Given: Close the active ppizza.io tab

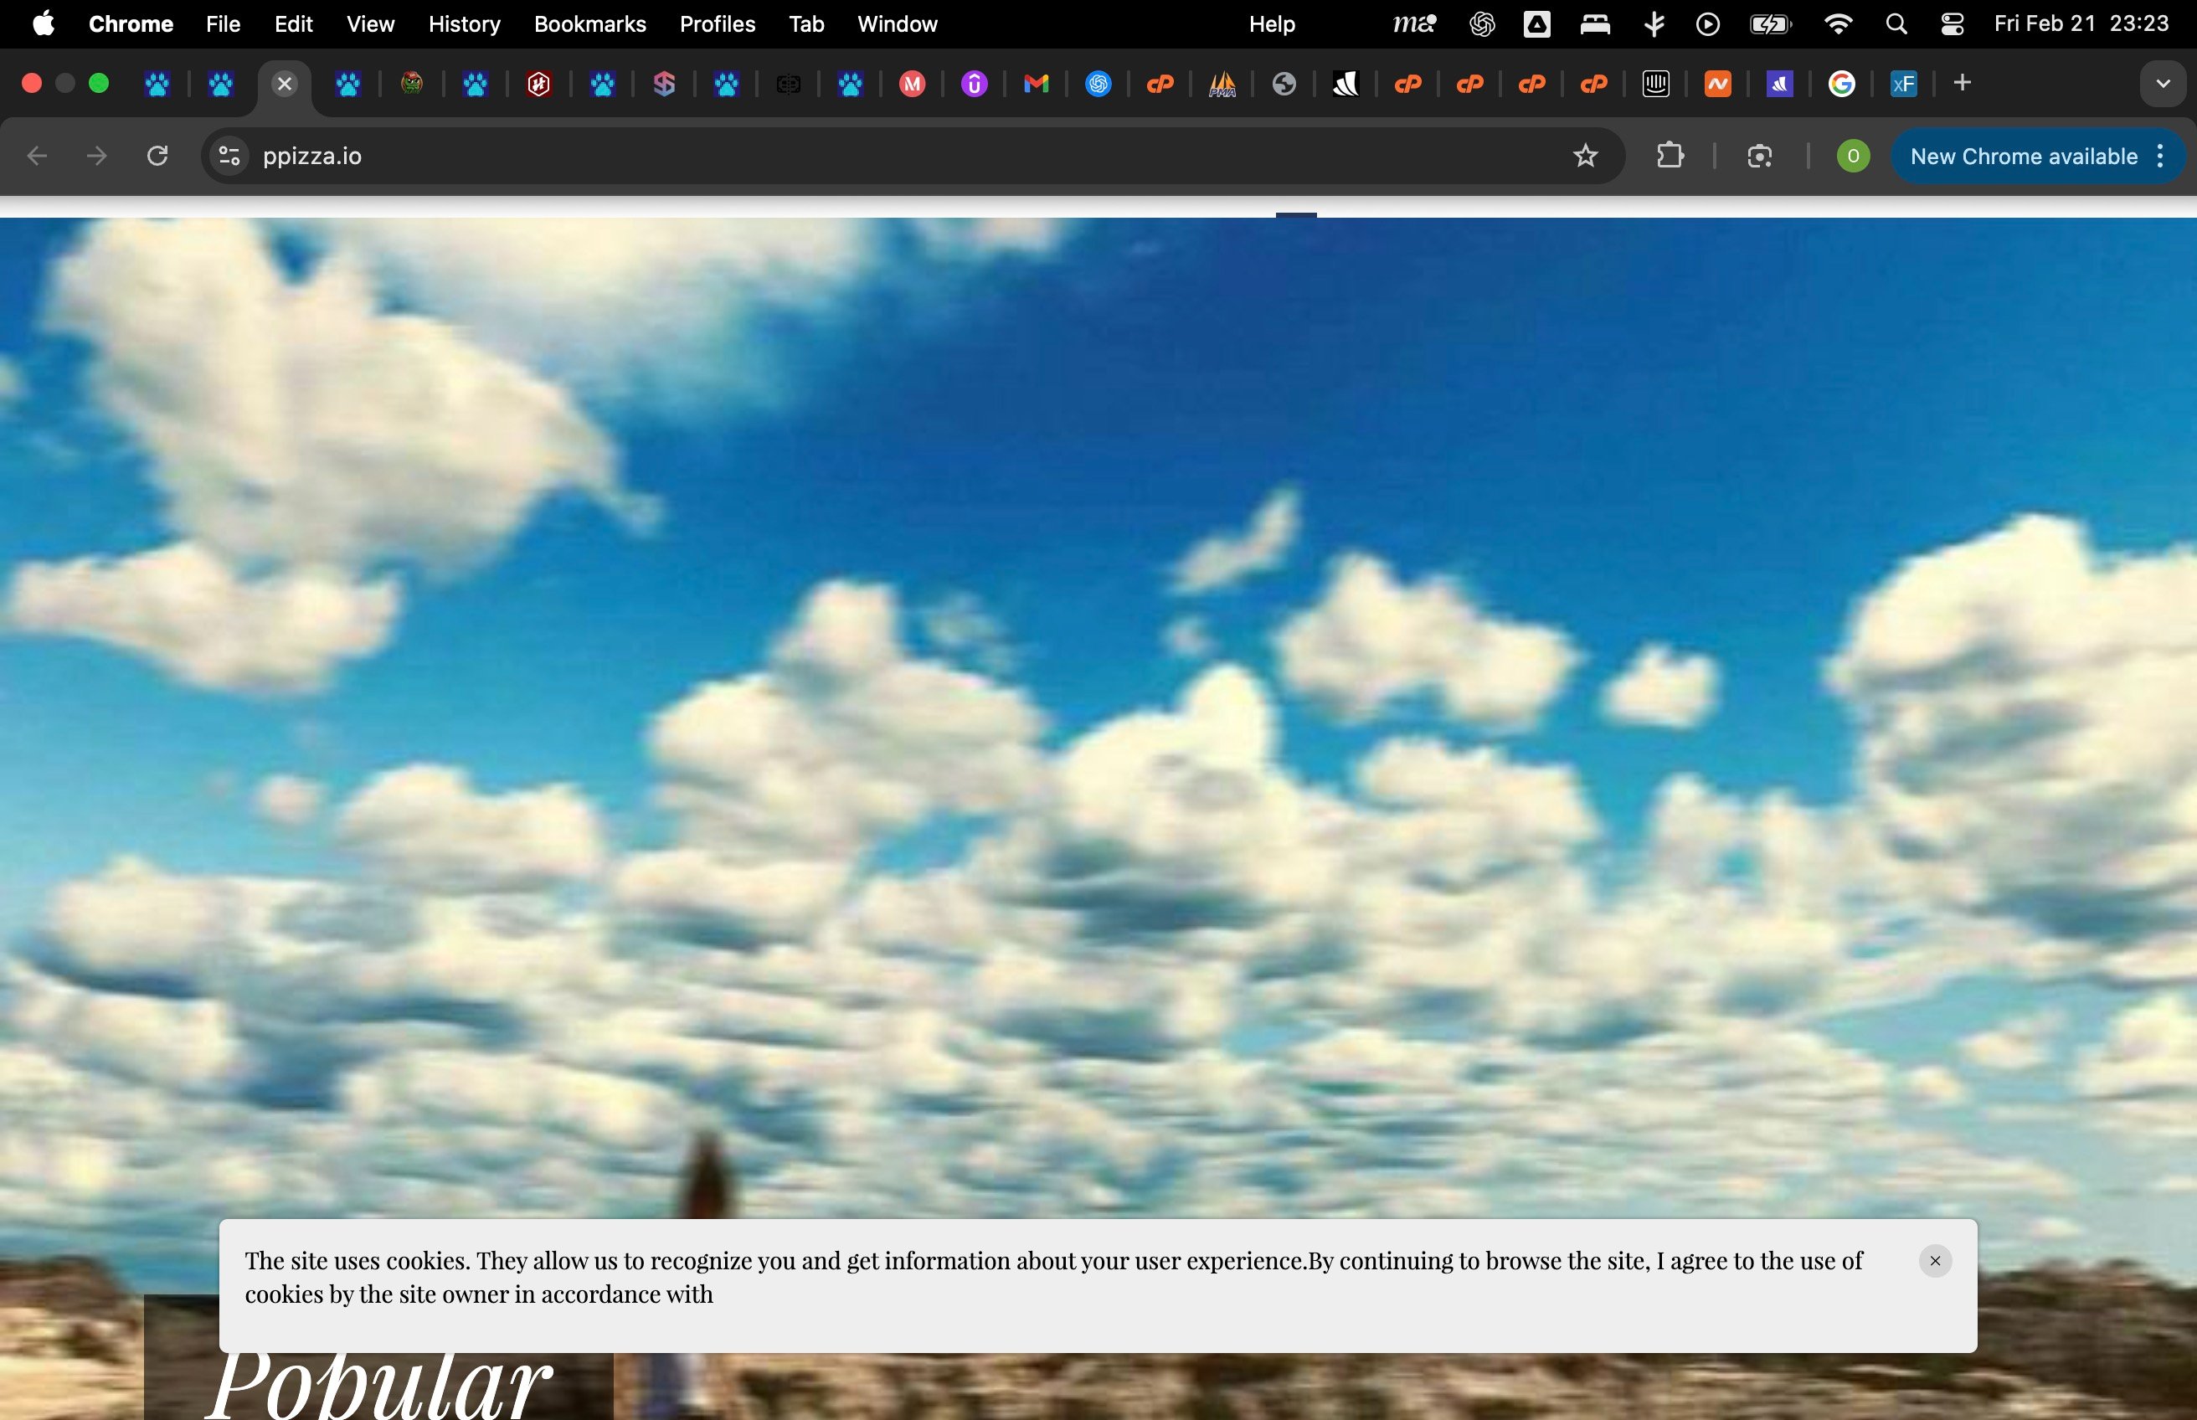Looking at the screenshot, I should click(x=285, y=84).
